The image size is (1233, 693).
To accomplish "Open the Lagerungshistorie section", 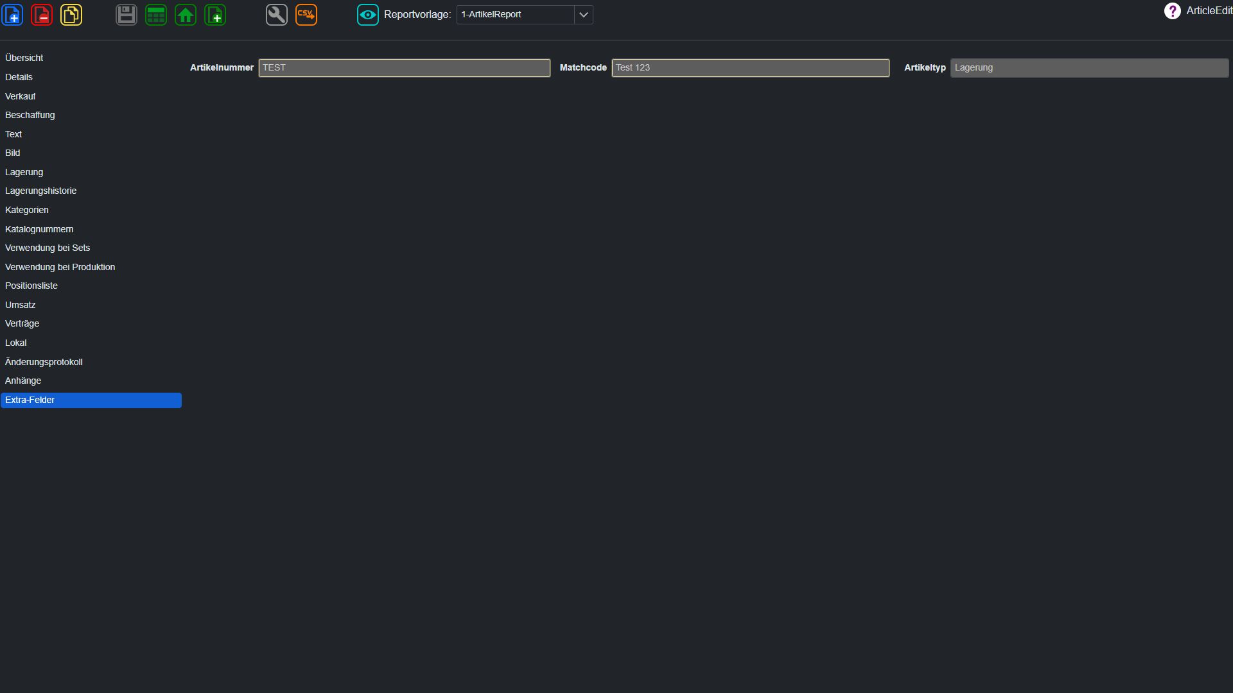I will coord(40,191).
